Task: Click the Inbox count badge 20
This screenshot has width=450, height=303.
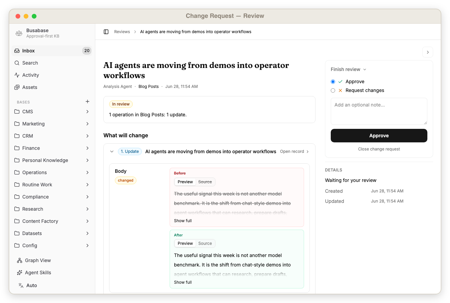Action: click(x=87, y=51)
